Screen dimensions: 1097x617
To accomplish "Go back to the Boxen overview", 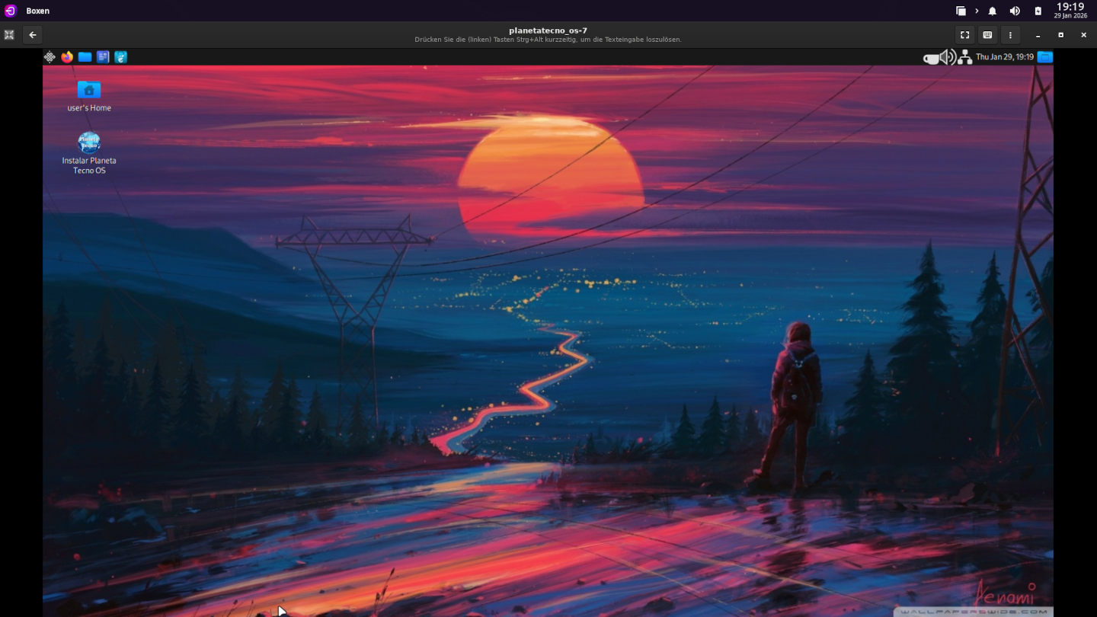I will [x=32, y=35].
